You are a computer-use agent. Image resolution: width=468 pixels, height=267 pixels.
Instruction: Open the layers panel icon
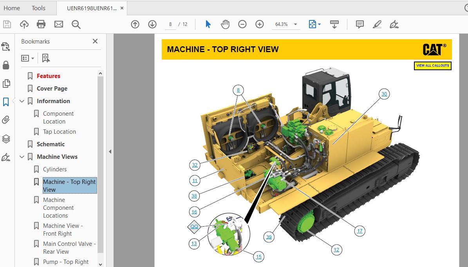coord(6,139)
